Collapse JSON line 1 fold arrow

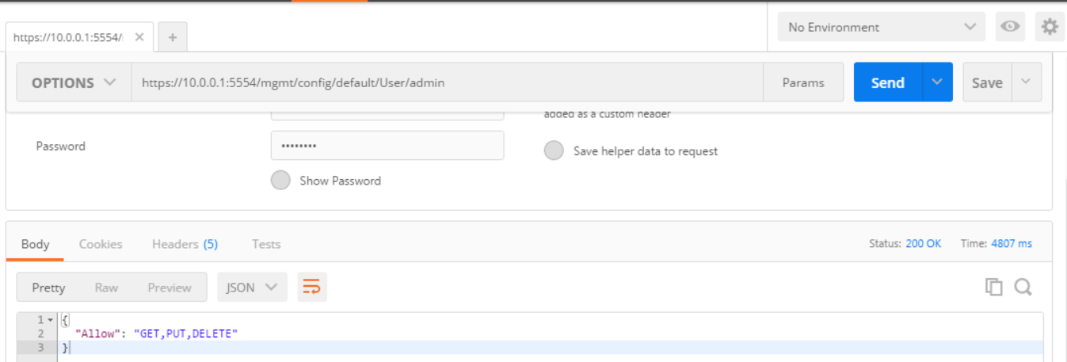tap(51, 320)
